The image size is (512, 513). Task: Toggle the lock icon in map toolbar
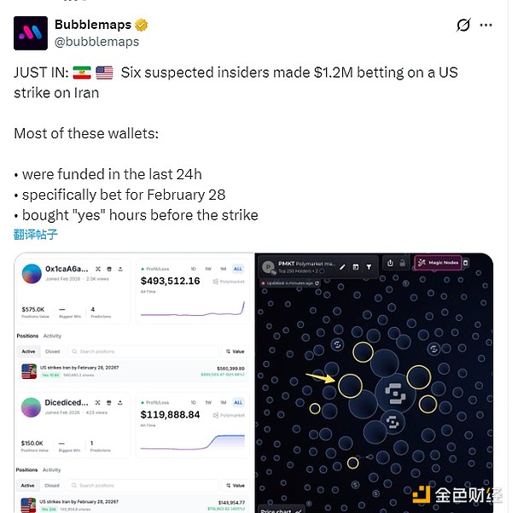(403, 263)
